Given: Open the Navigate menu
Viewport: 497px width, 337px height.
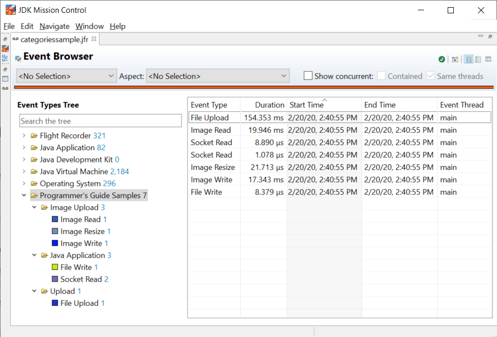Looking at the screenshot, I should [x=54, y=26].
